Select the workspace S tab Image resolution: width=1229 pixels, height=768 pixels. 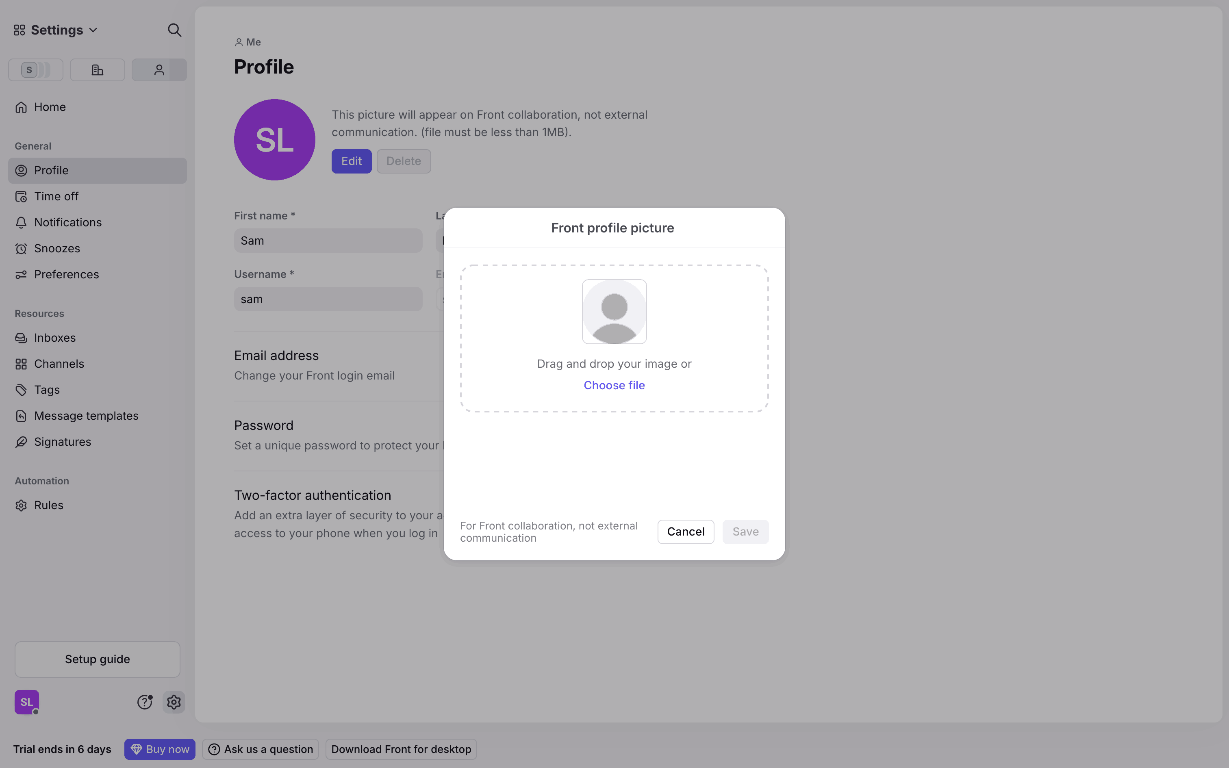tap(35, 70)
